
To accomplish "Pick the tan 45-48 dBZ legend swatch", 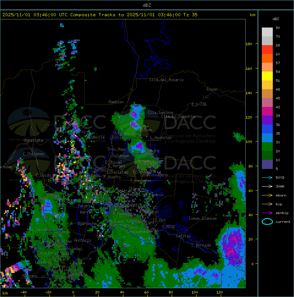I will pos(267,94).
